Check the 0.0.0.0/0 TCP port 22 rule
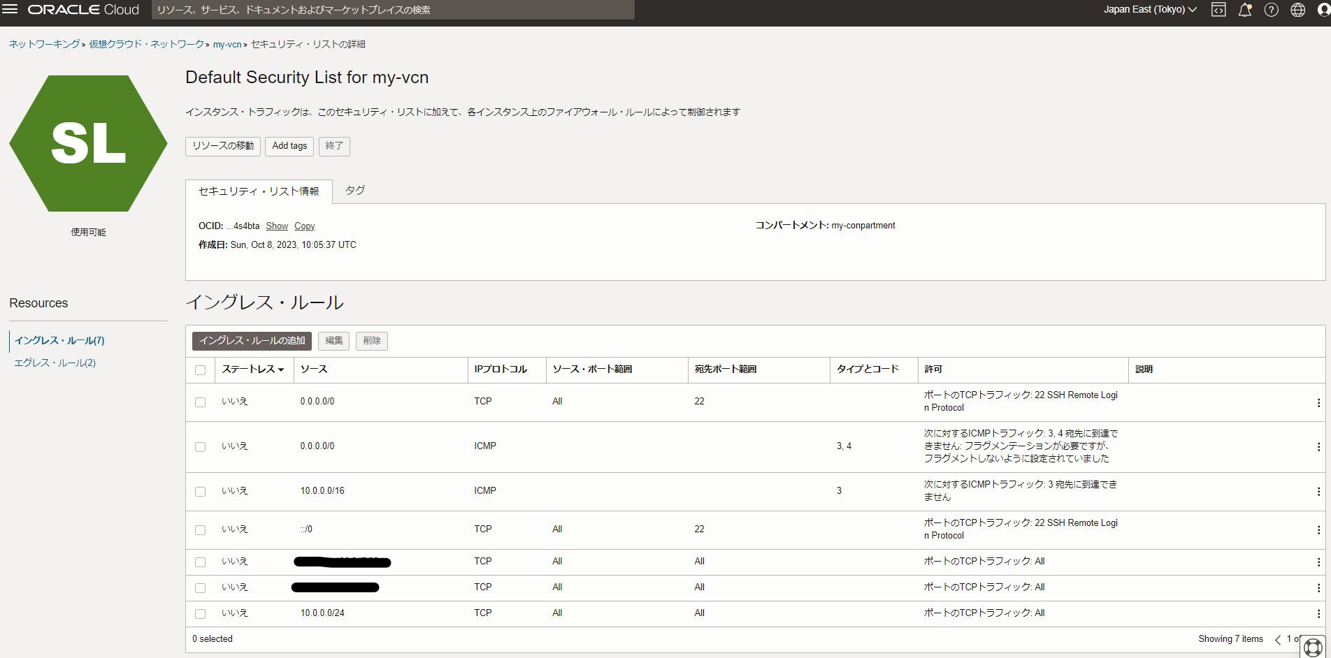This screenshot has width=1331, height=658. pyautogui.click(x=201, y=402)
